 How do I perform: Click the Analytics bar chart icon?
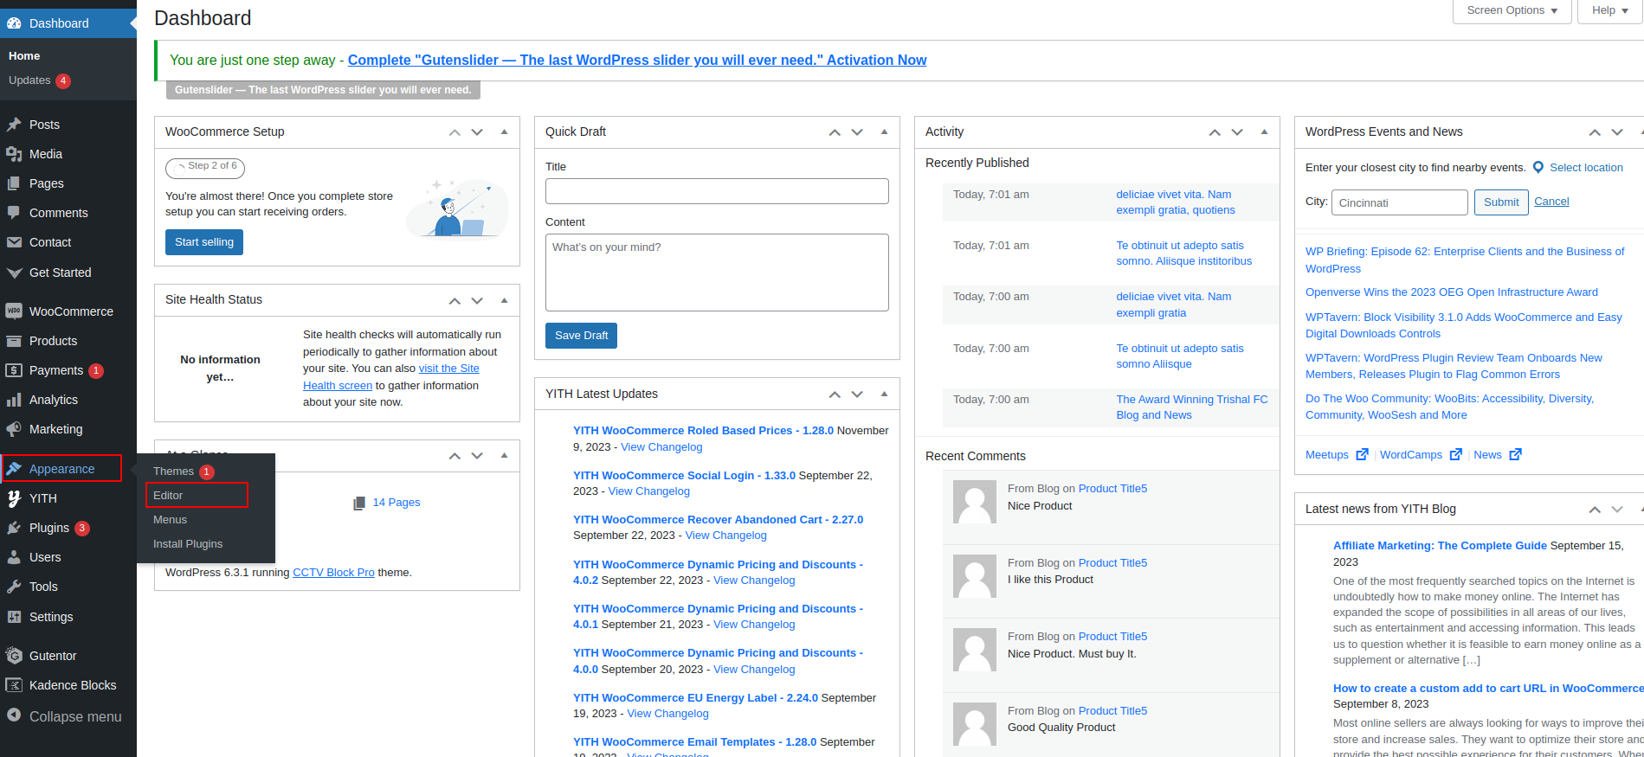click(x=14, y=400)
